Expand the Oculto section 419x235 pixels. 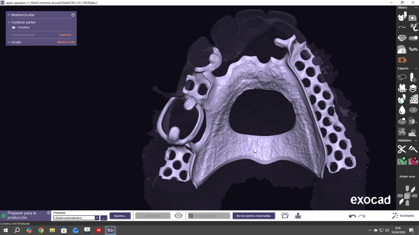pyautogui.click(x=9, y=42)
